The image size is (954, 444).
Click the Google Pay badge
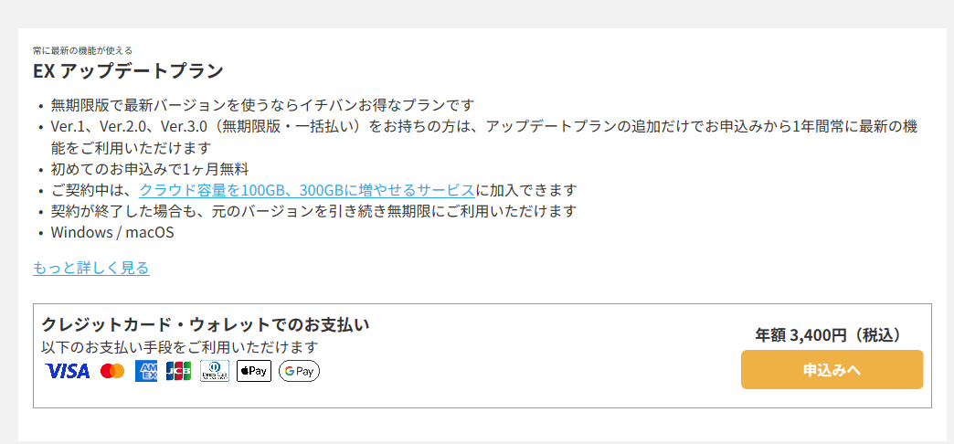point(299,371)
